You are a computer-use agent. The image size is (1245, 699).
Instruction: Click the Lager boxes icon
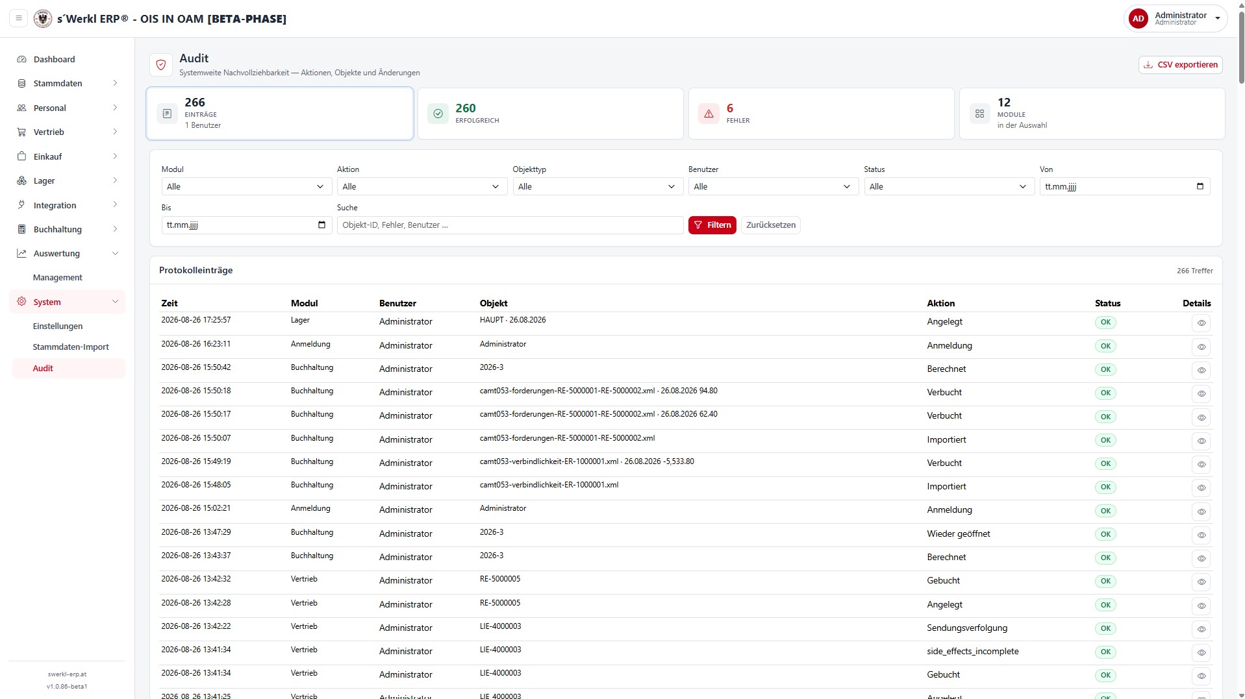coord(21,180)
